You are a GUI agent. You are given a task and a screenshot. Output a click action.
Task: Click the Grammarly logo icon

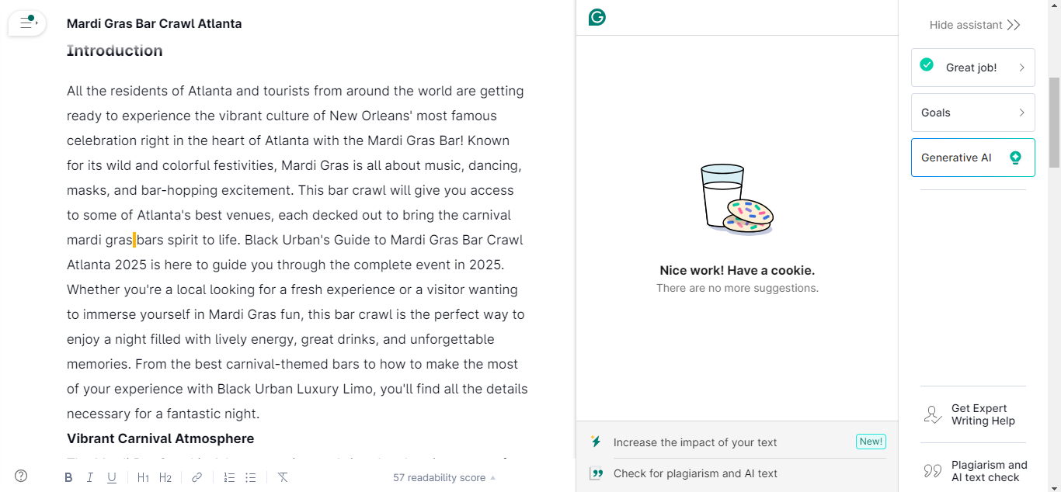tap(597, 17)
